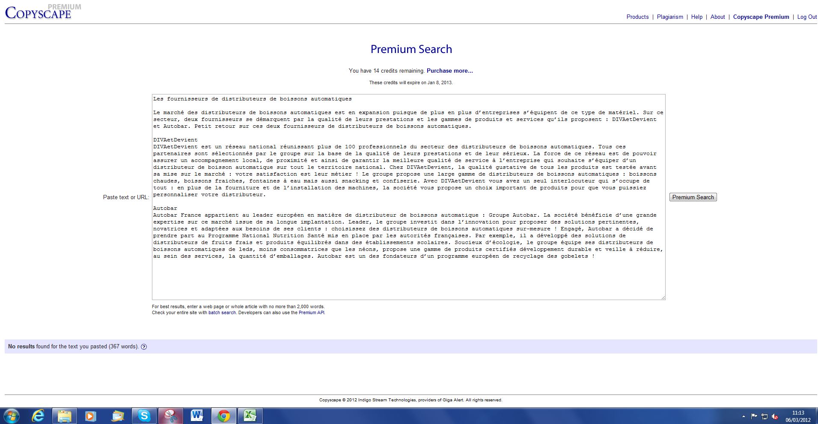Open the batch search link
818x424 pixels.
(x=222, y=313)
